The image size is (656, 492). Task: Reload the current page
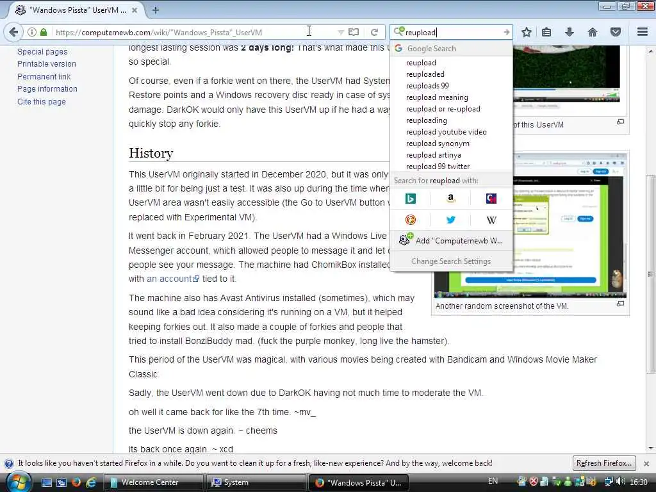point(374,32)
